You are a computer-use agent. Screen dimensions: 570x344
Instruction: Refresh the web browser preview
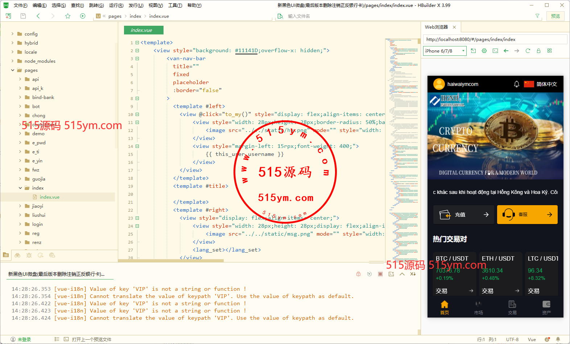click(x=528, y=51)
